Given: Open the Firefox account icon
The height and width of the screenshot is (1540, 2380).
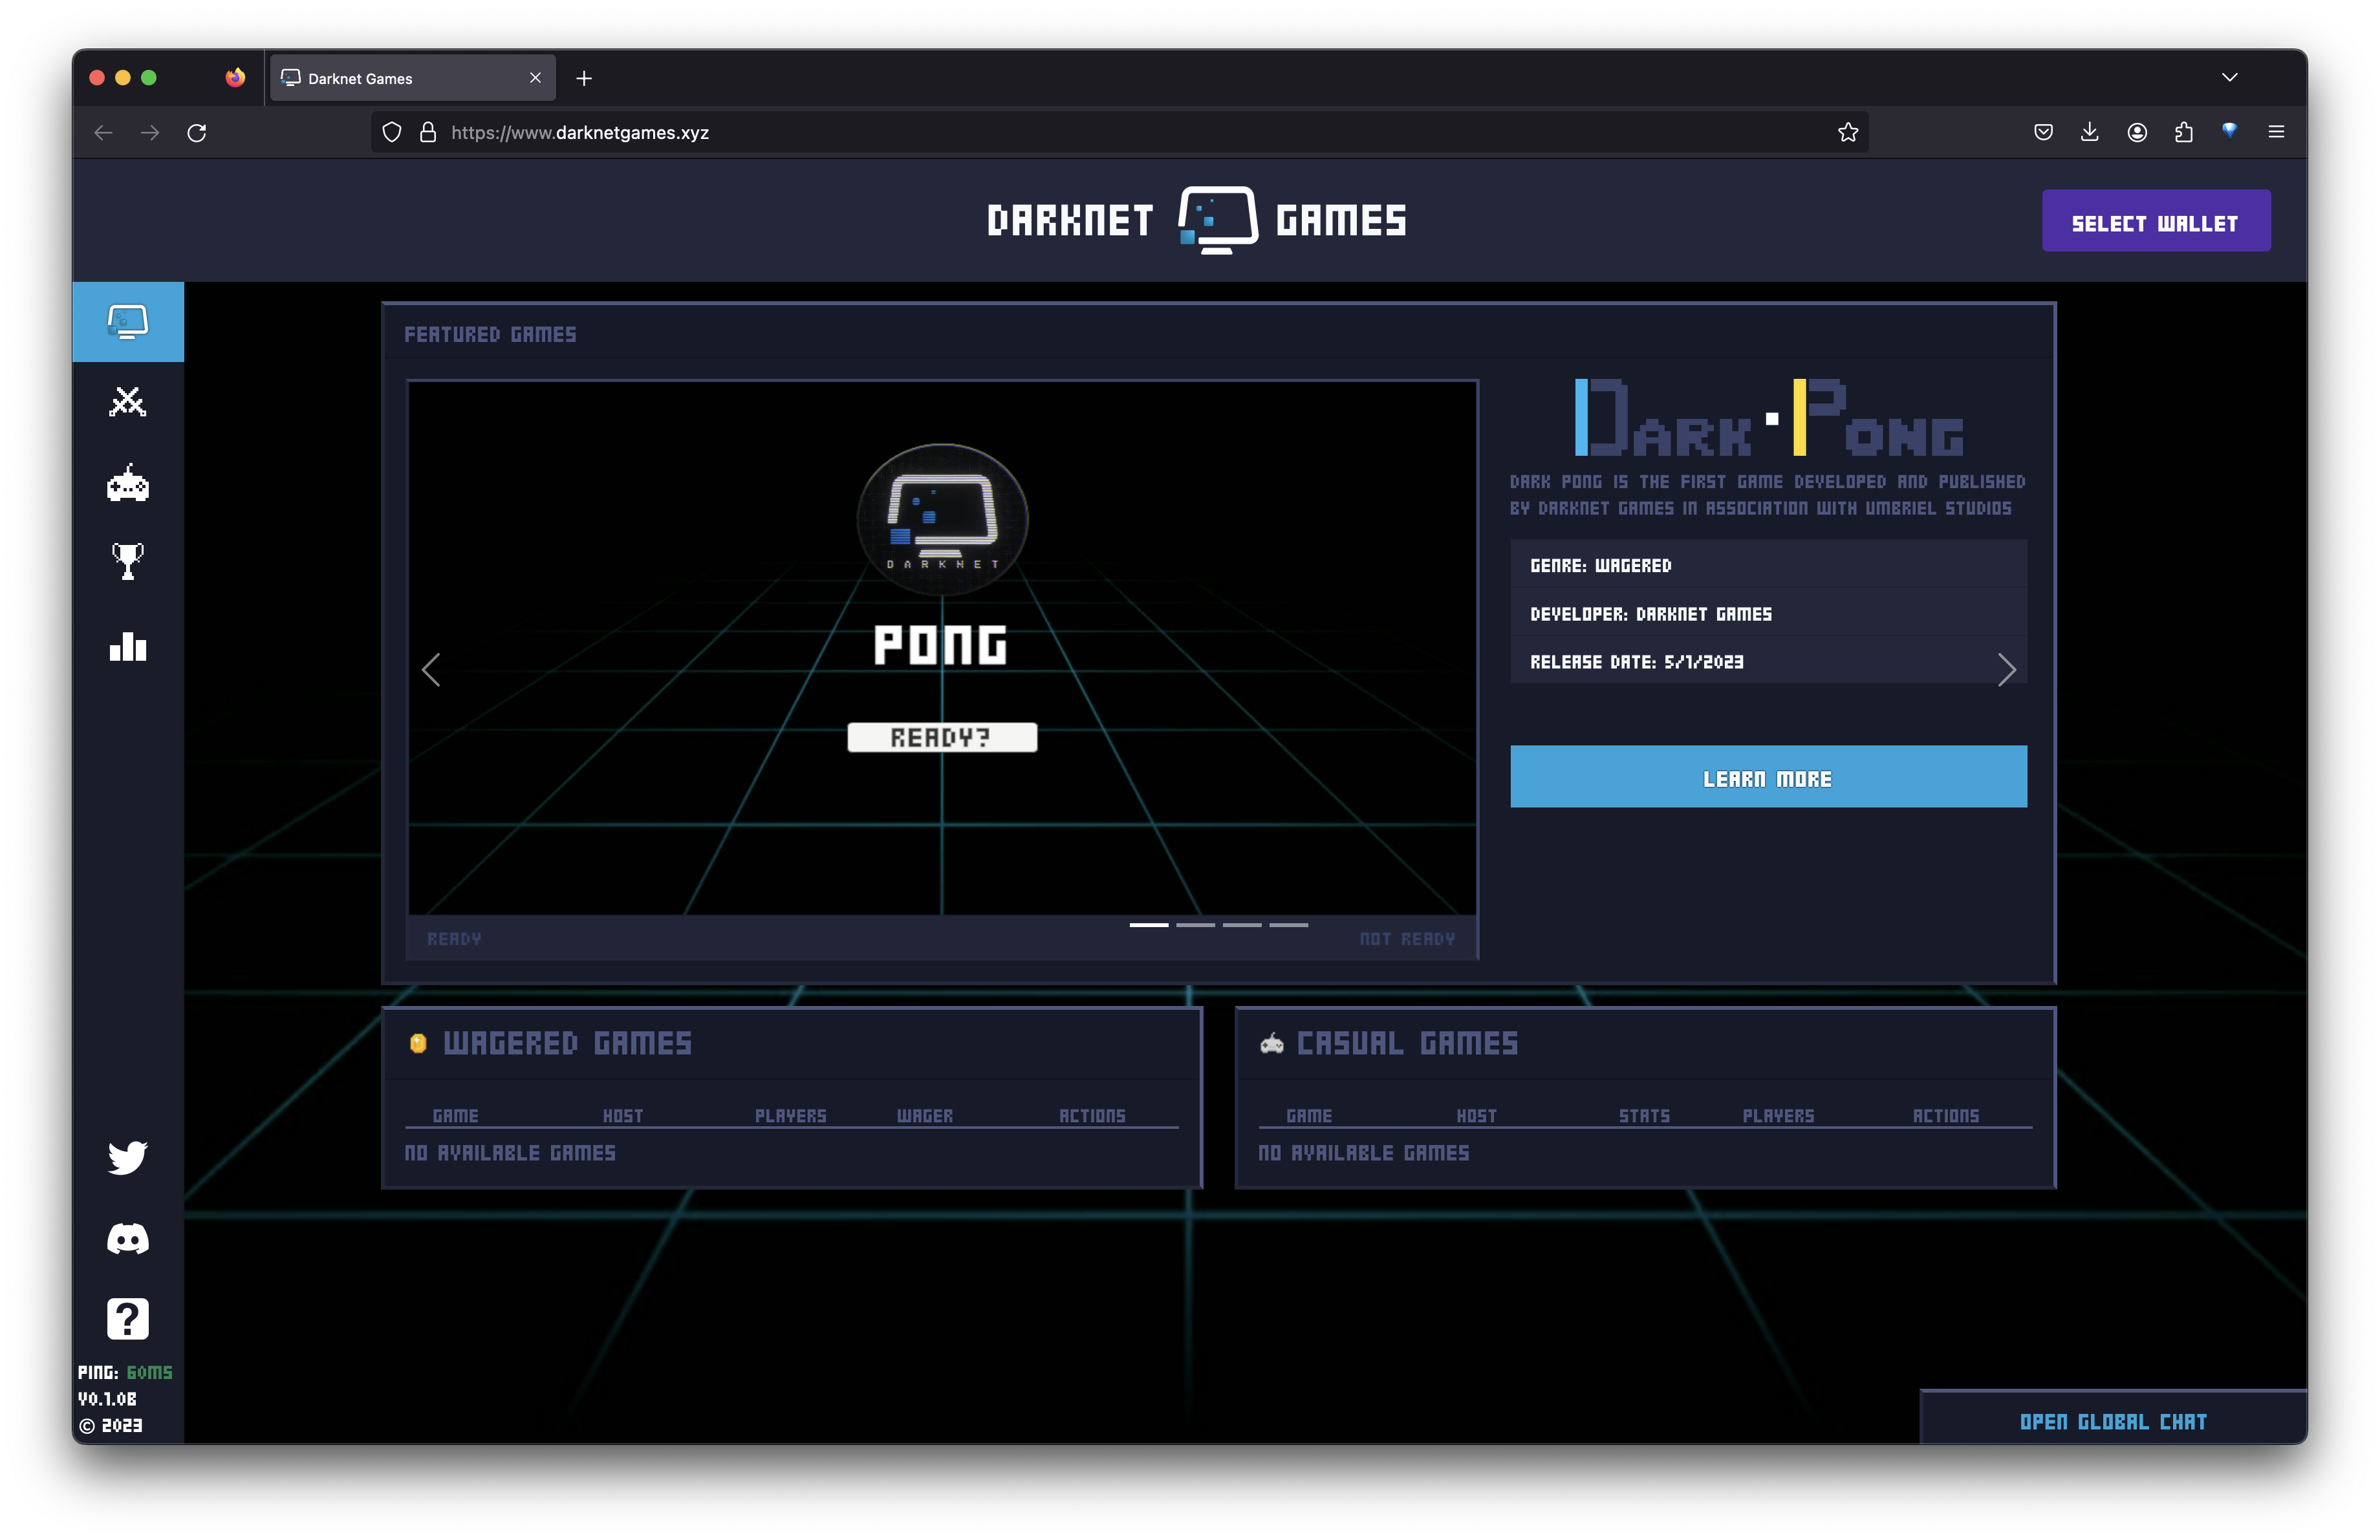Looking at the screenshot, I should [x=2137, y=133].
